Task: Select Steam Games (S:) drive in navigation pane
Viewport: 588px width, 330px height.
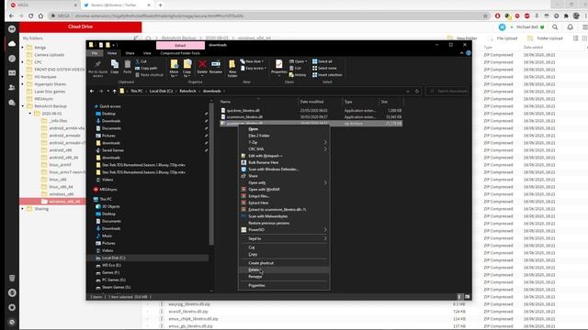Action: pyautogui.click(x=116, y=287)
